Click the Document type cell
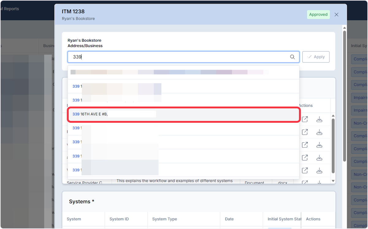This screenshot has height=229, width=368. tap(255, 182)
